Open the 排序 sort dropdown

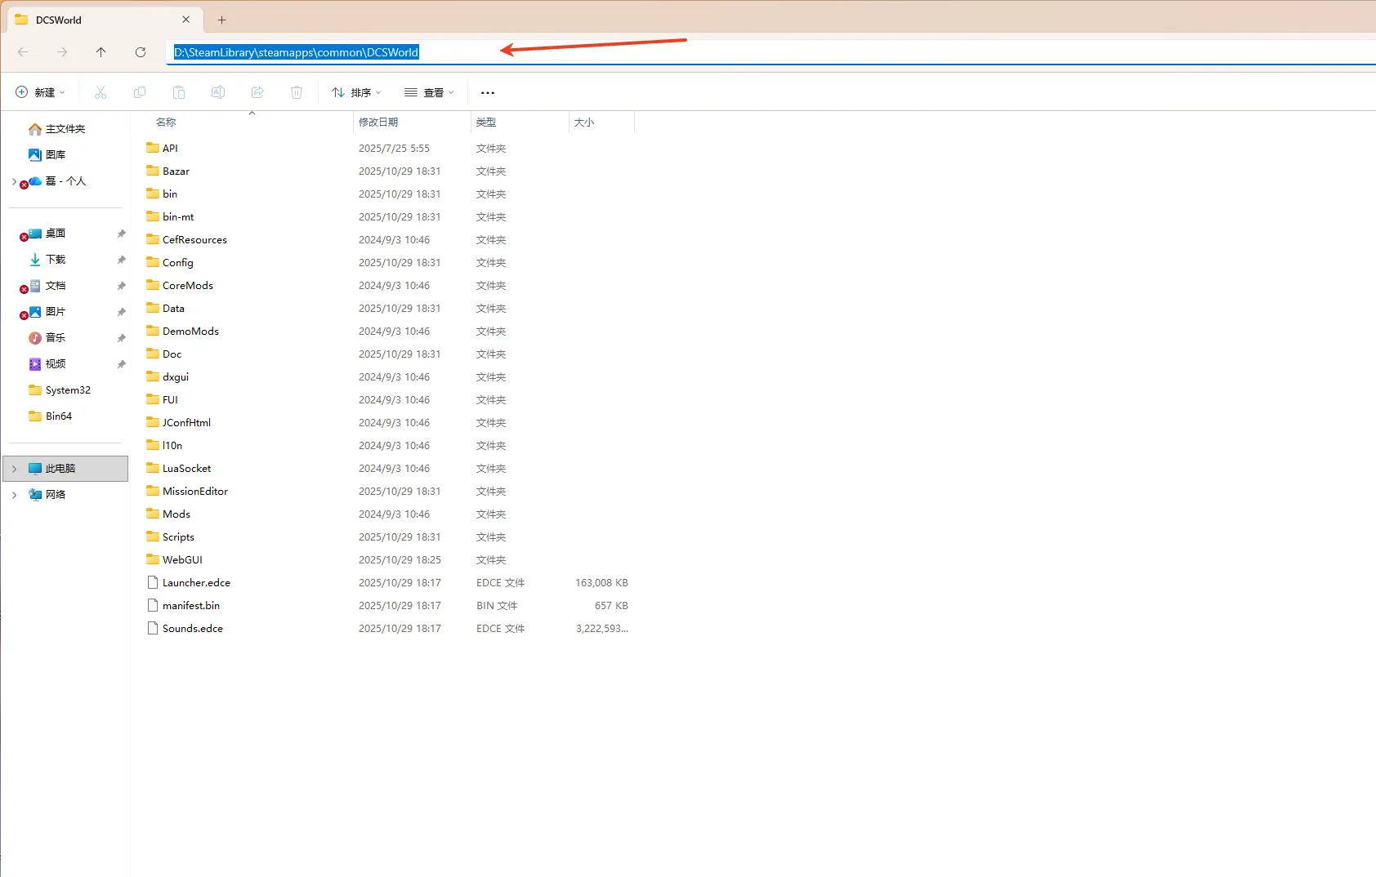click(x=356, y=92)
